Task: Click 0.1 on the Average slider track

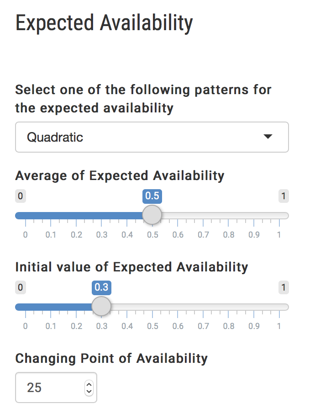Action: [51, 216]
